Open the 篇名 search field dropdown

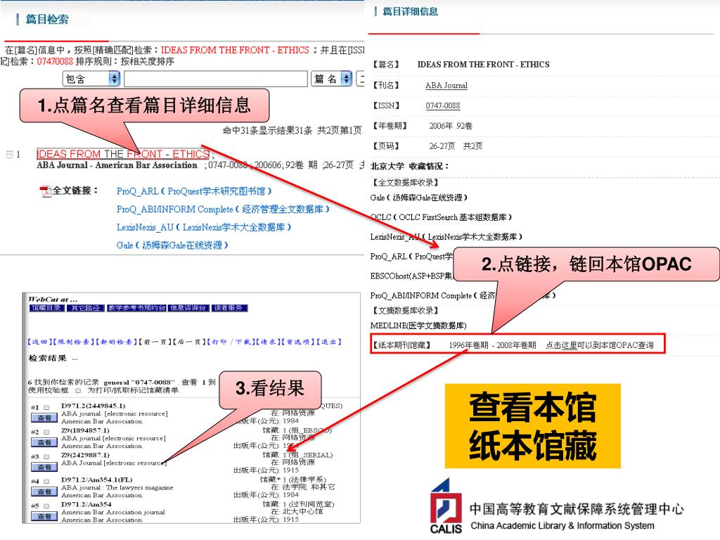332,79
